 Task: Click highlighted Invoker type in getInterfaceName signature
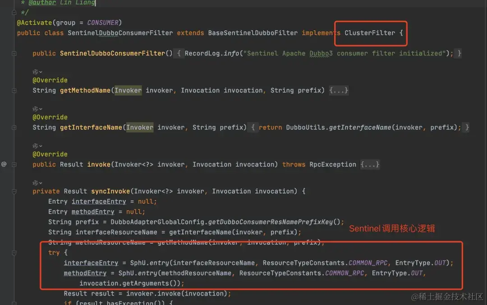click(x=140, y=127)
